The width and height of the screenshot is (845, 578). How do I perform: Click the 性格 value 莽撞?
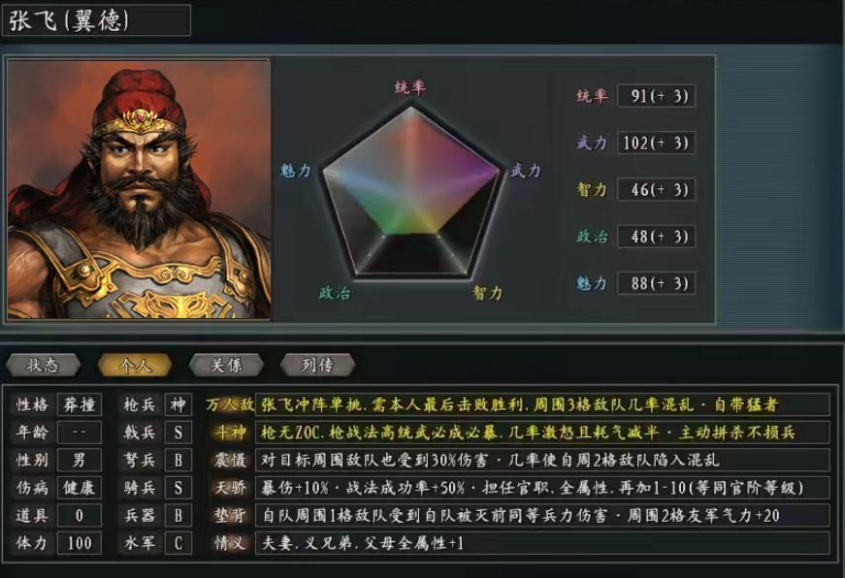[80, 404]
